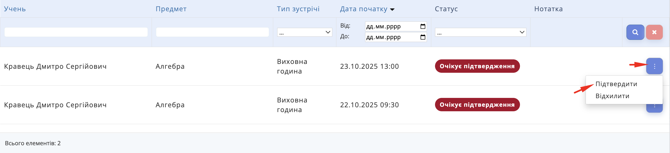Open calendar picker in 'До' date field

tap(423, 37)
